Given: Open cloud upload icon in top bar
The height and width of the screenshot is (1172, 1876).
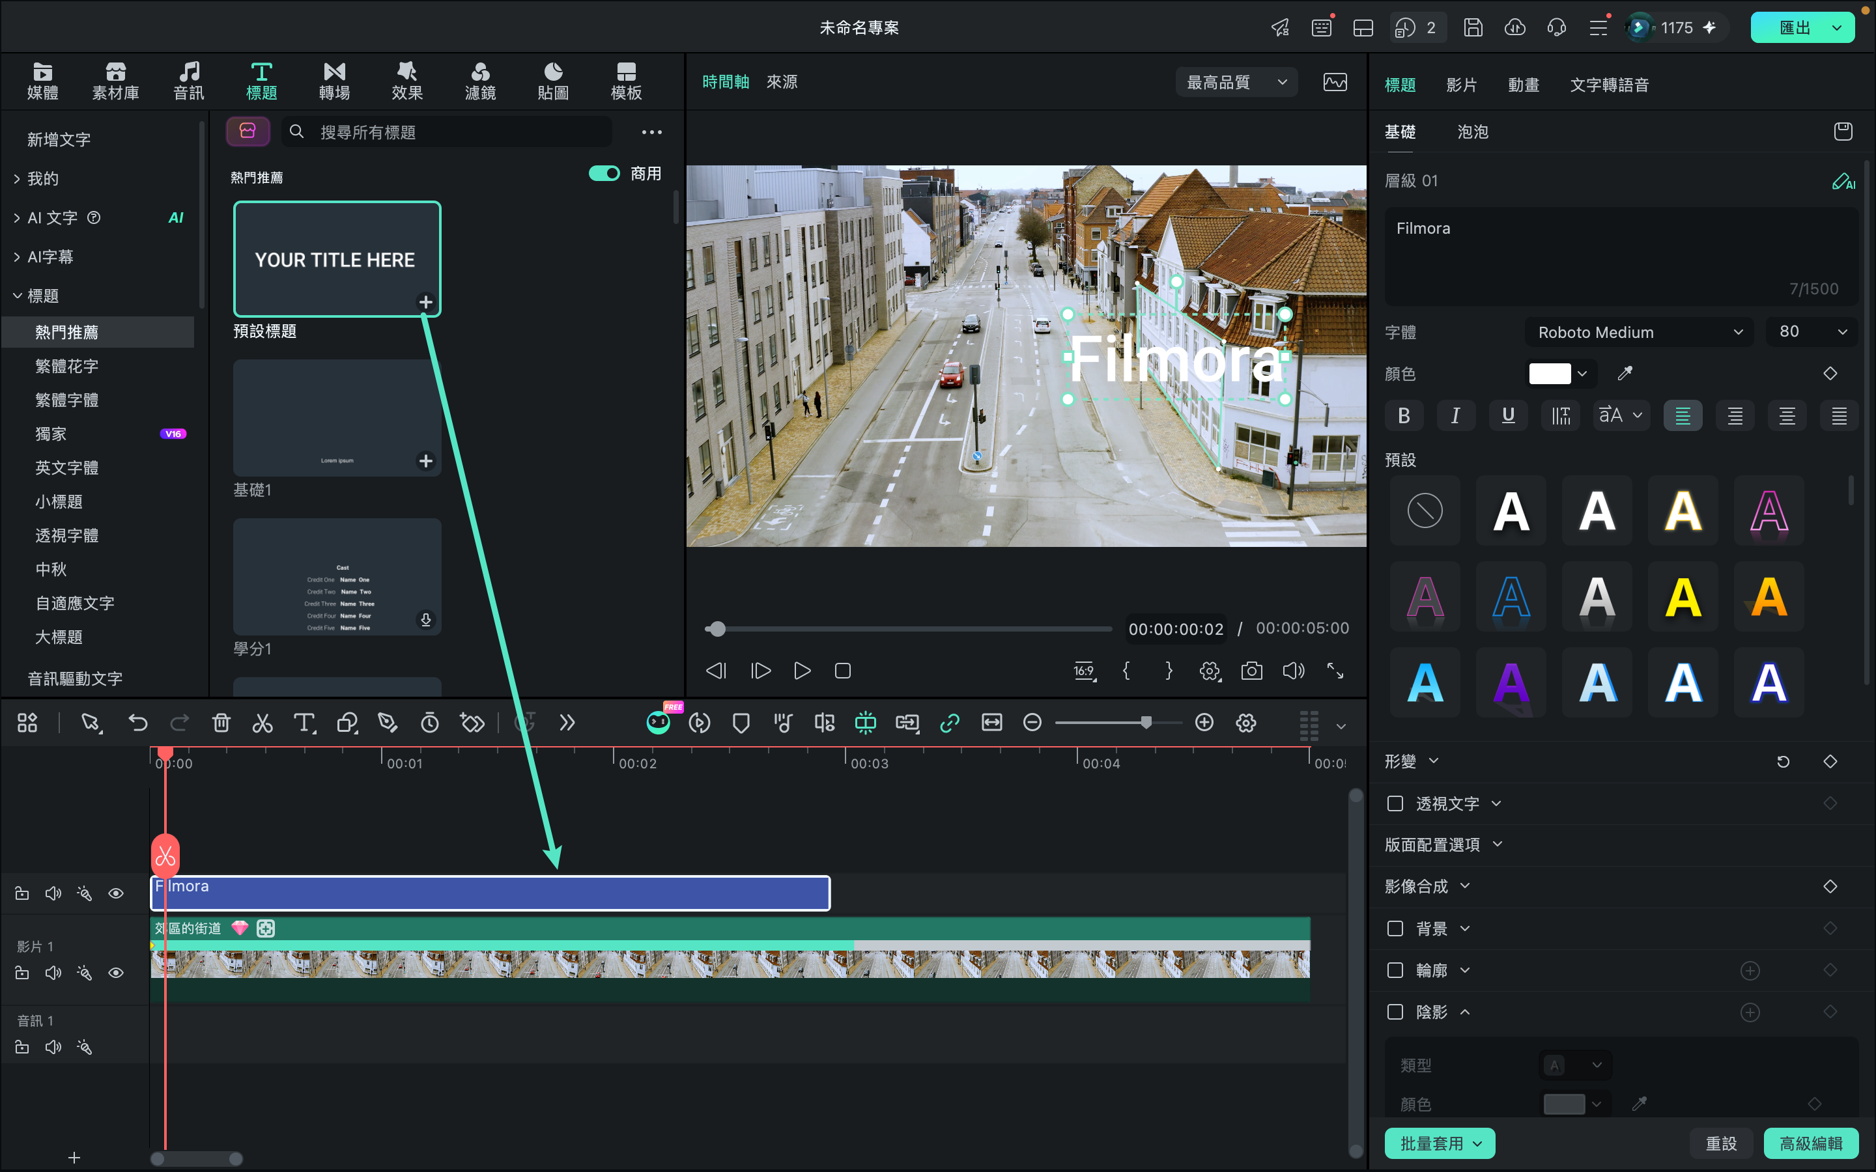Looking at the screenshot, I should point(1514,28).
